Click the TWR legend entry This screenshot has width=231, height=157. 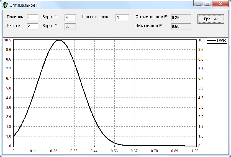pyautogui.click(x=217, y=41)
